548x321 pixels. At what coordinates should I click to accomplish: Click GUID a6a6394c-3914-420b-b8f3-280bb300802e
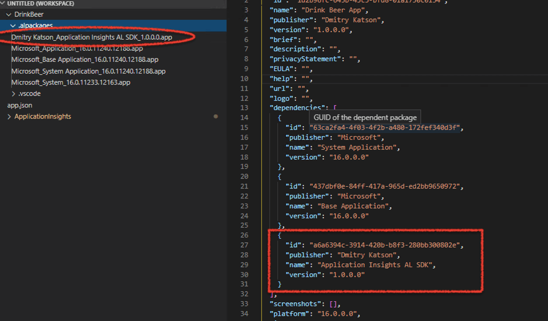(x=385, y=245)
